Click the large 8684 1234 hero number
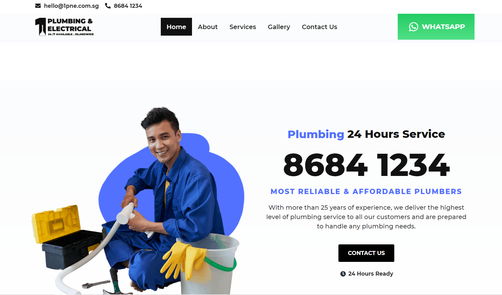Screen dimensions: 502x295 click(366, 165)
